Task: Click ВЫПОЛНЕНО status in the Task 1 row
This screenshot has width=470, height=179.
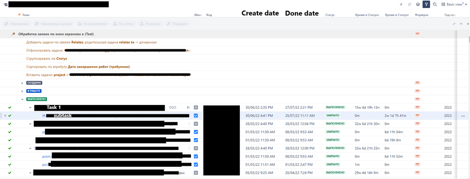Action: [x=335, y=107]
